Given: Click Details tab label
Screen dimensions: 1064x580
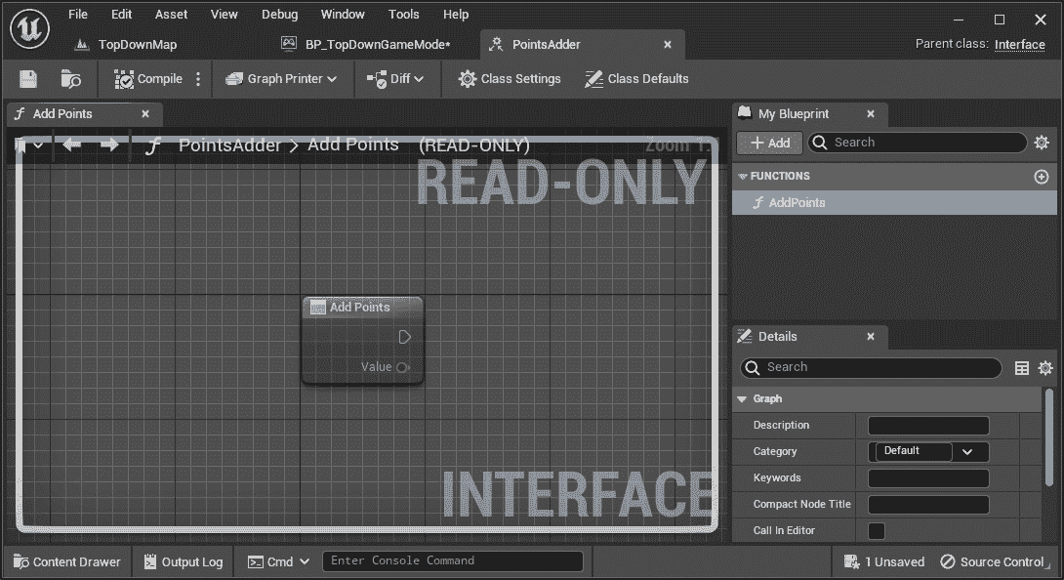Looking at the screenshot, I should [777, 337].
